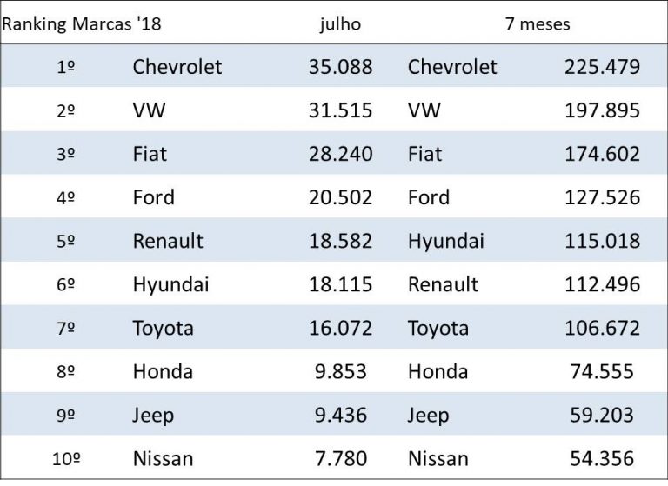
Task: Click the '7 meses' column header
Action: 538,23
